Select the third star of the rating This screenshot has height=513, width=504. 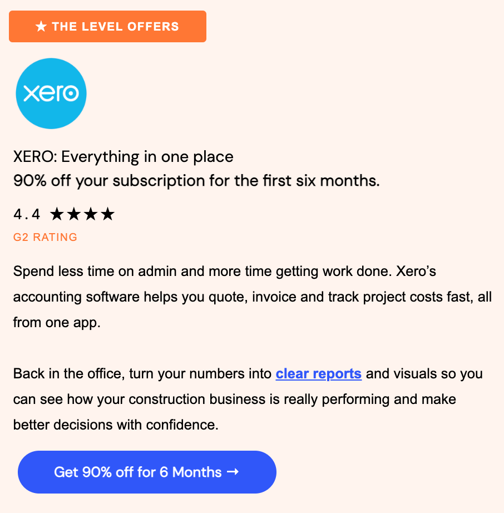pos(91,214)
